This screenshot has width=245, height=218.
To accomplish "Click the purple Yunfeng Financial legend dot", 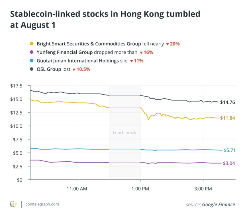I will pos(31,52).
